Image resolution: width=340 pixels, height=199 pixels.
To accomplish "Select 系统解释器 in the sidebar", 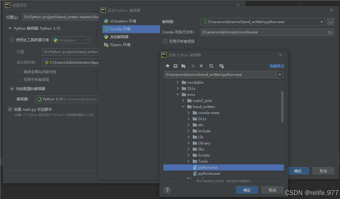I will 131,37.
